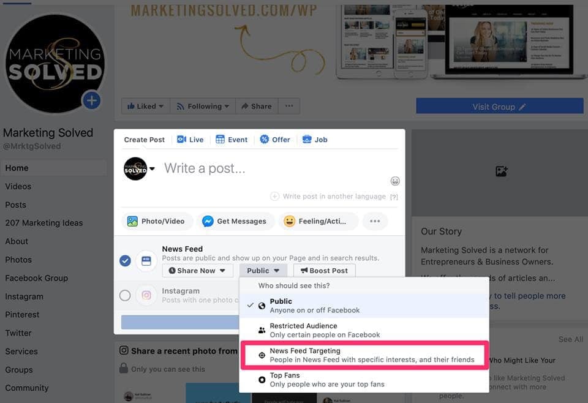Click the See All link

(571, 339)
